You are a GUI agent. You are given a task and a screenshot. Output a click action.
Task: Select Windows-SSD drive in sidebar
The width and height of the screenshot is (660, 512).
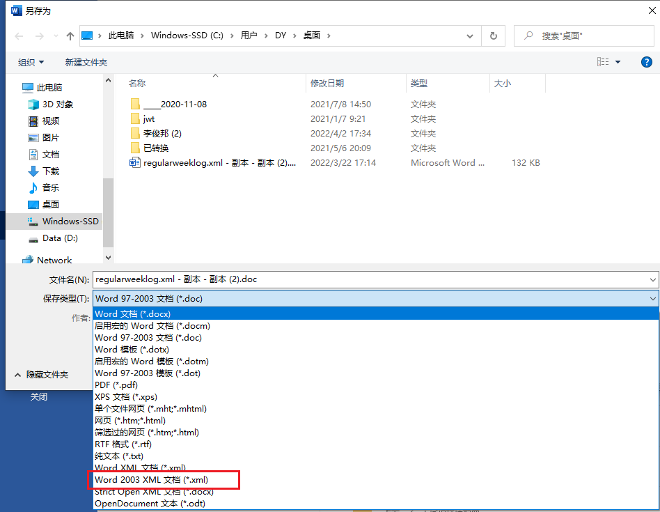[x=54, y=222]
